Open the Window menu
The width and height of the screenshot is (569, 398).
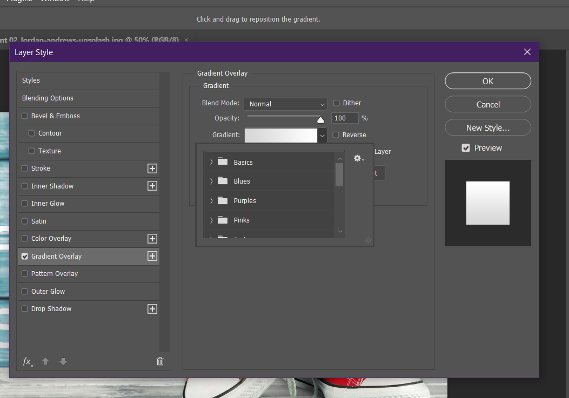click(55, 2)
